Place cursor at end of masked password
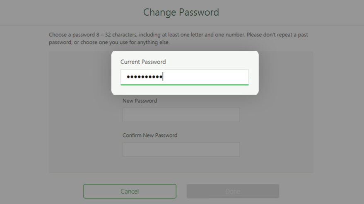Viewport: 364px width, 204px height. pos(163,77)
